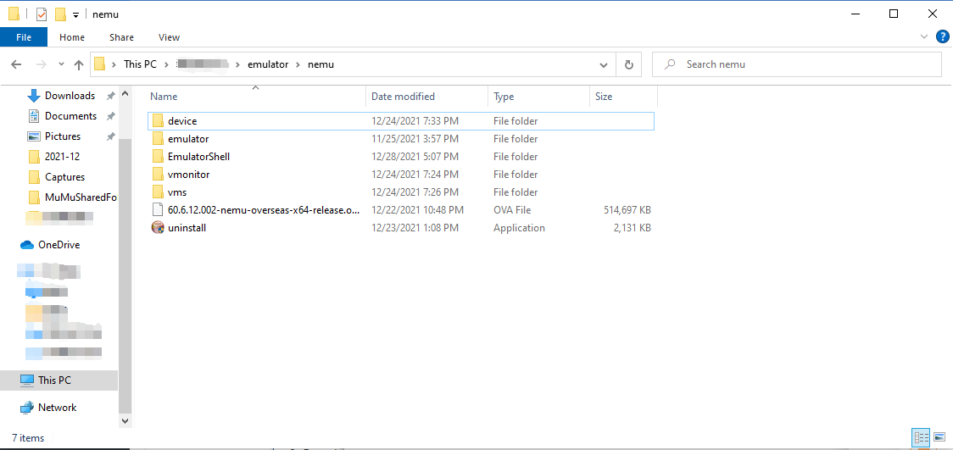Click the vmonitor folder name
The width and height of the screenshot is (953, 450).
[188, 175]
